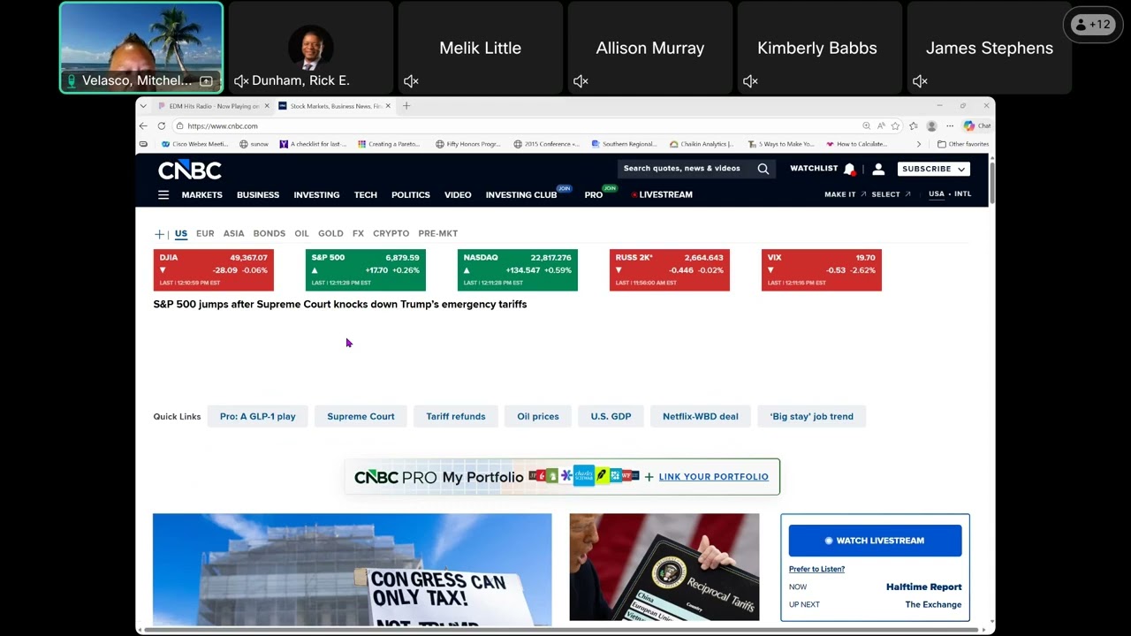The width and height of the screenshot is (1131, 636).
Task: Select the USA edition
Action: [x=937, y=194]
